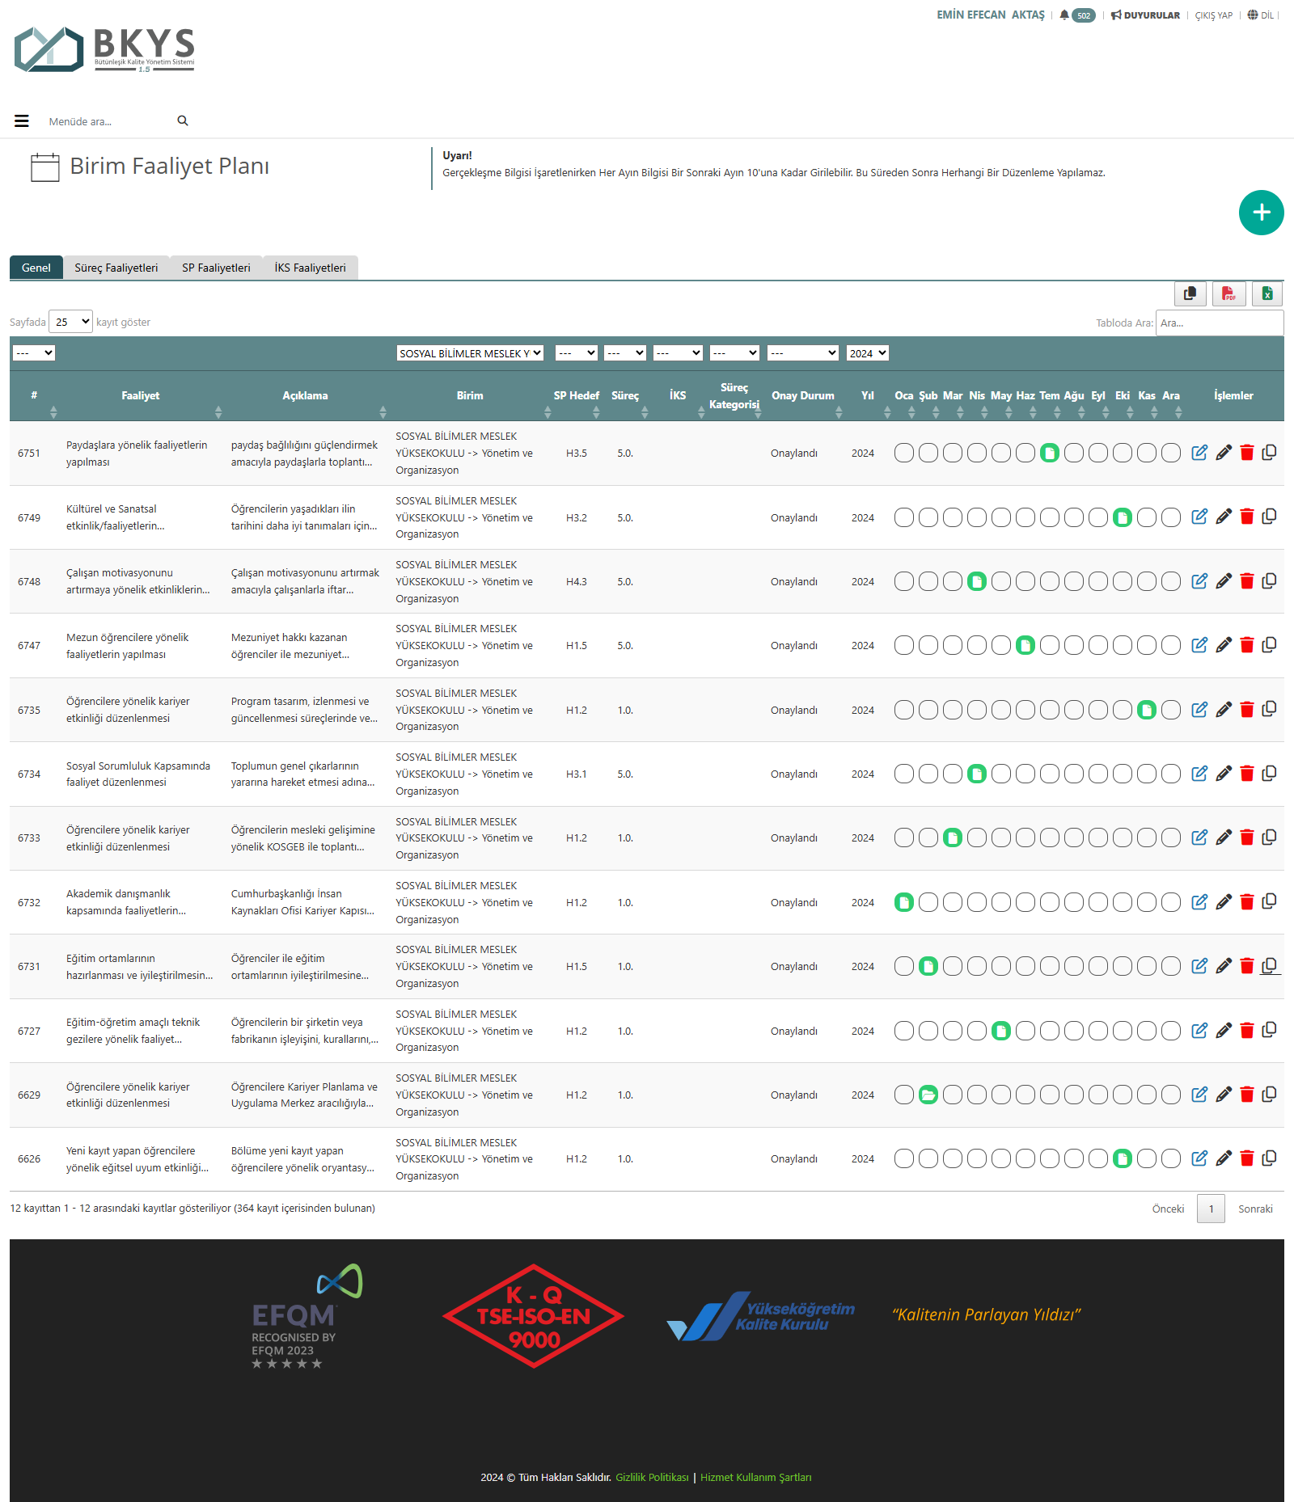
Task: Export table as PDF
Action: [x=1228, y=293]
